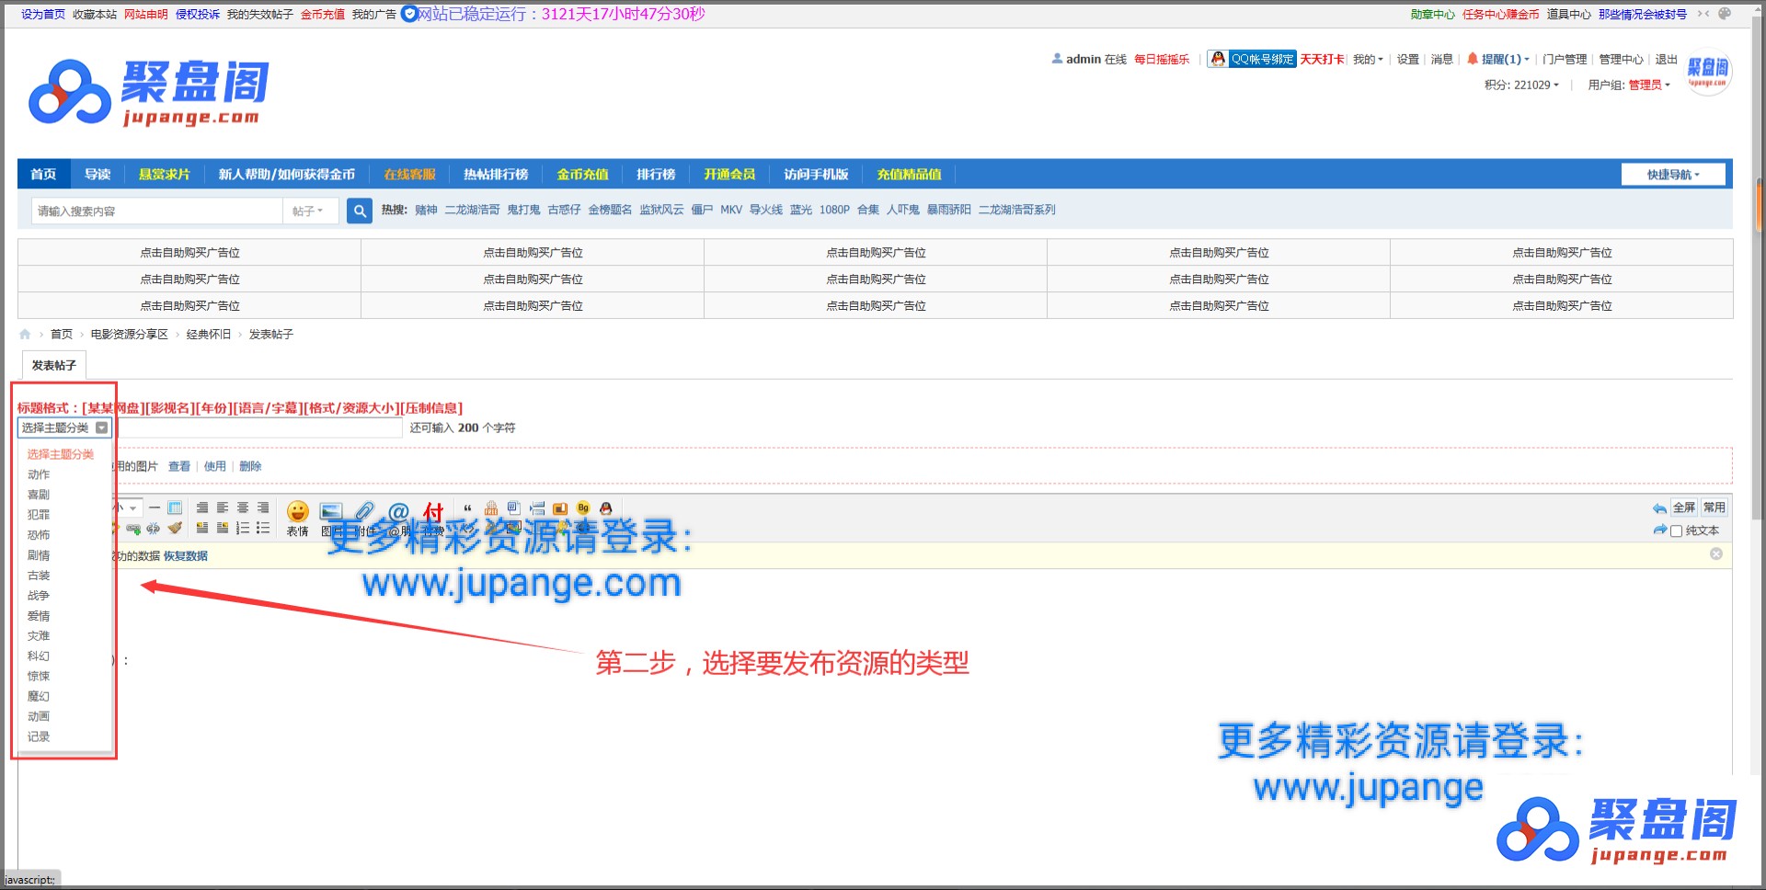Click the image insert icon in editor

[331, 512]
